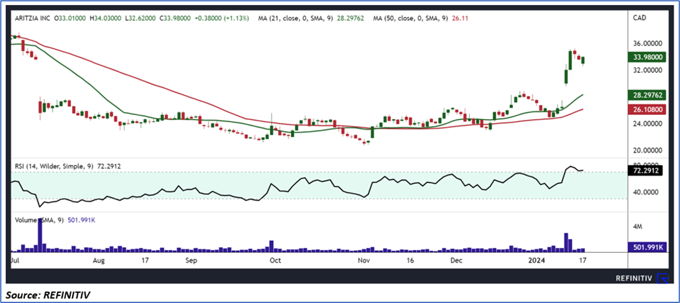Click the Dec date axis label
Screen dimensions: 680x303
(456, 261)
